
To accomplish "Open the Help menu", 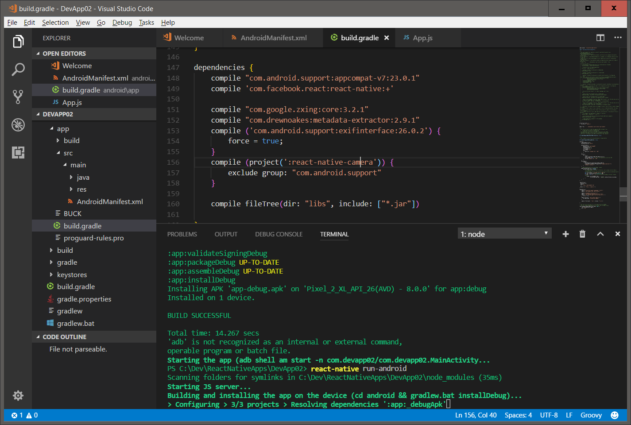I will point(168,23).
